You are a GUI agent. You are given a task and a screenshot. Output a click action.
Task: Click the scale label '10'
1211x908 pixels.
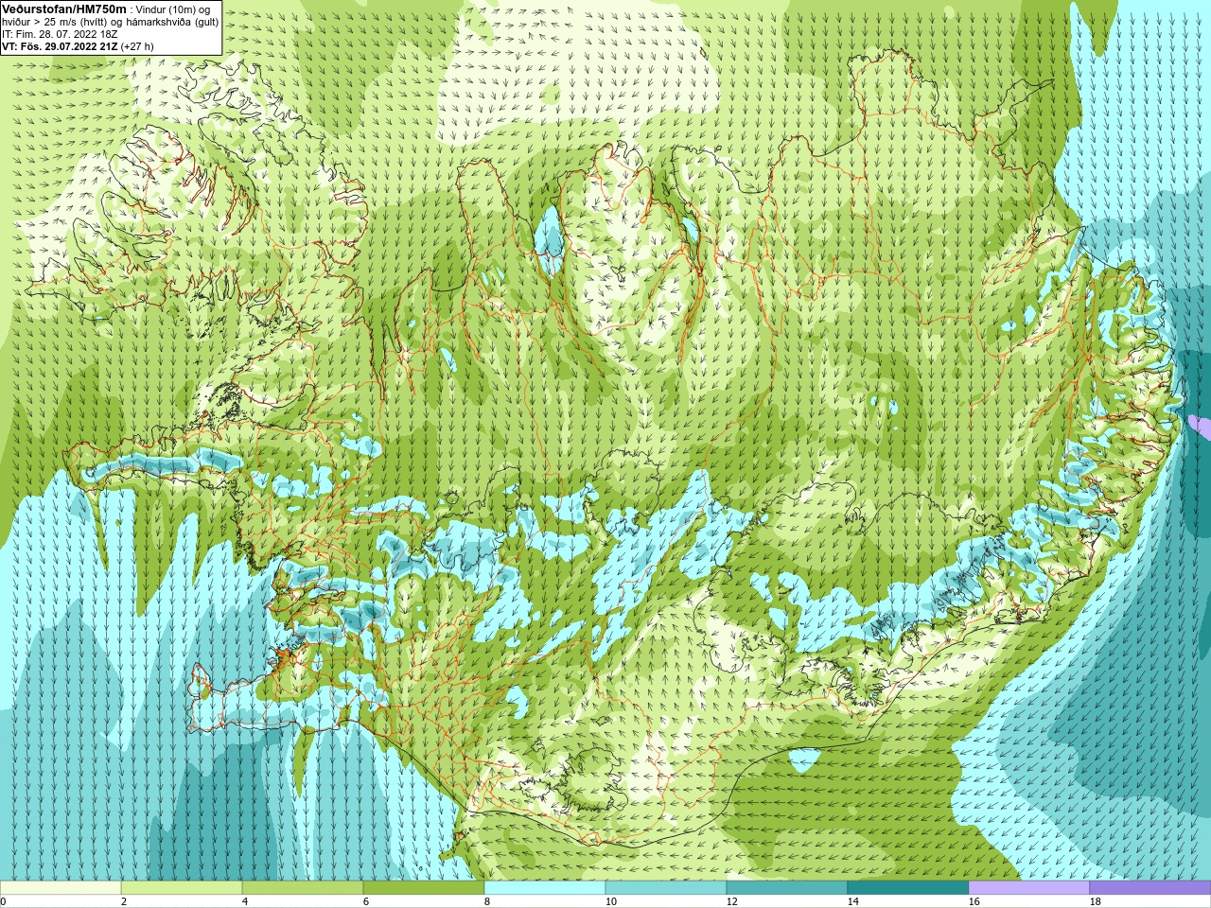[x=611, y=901]
